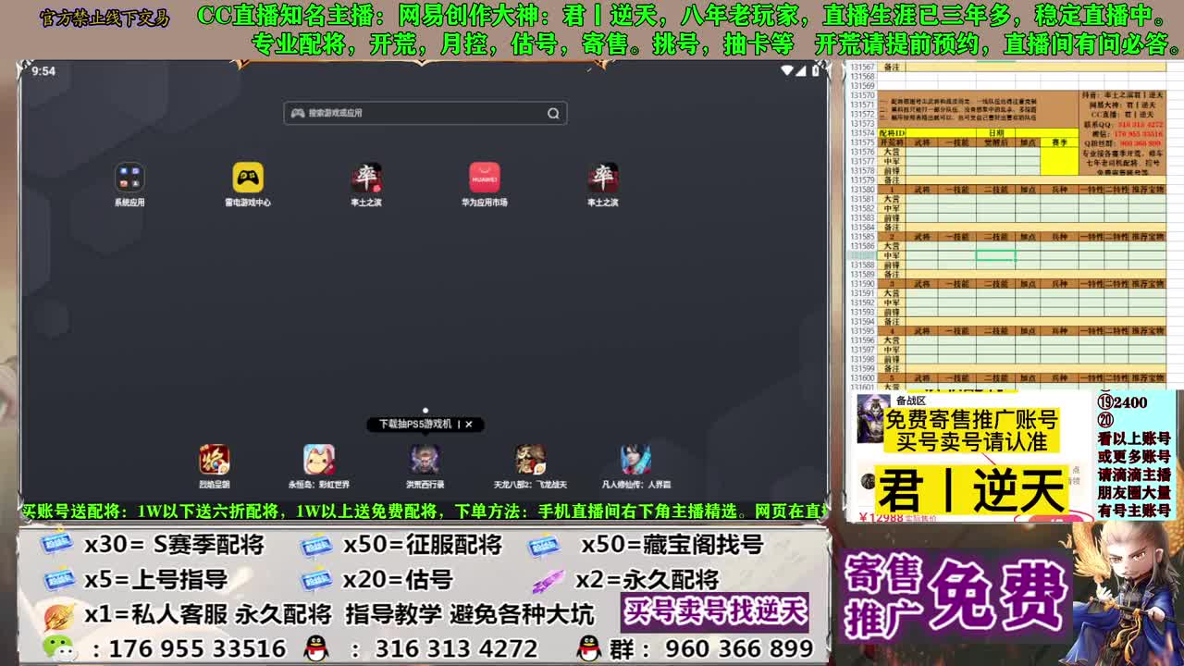
Task: Click 备注 cell in row 131567
Action: (892, 68)
